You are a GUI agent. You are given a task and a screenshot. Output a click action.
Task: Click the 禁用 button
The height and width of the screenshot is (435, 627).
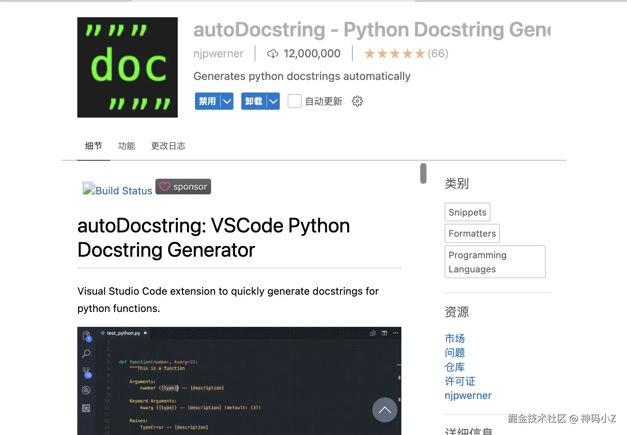click(x=208, y=101)
